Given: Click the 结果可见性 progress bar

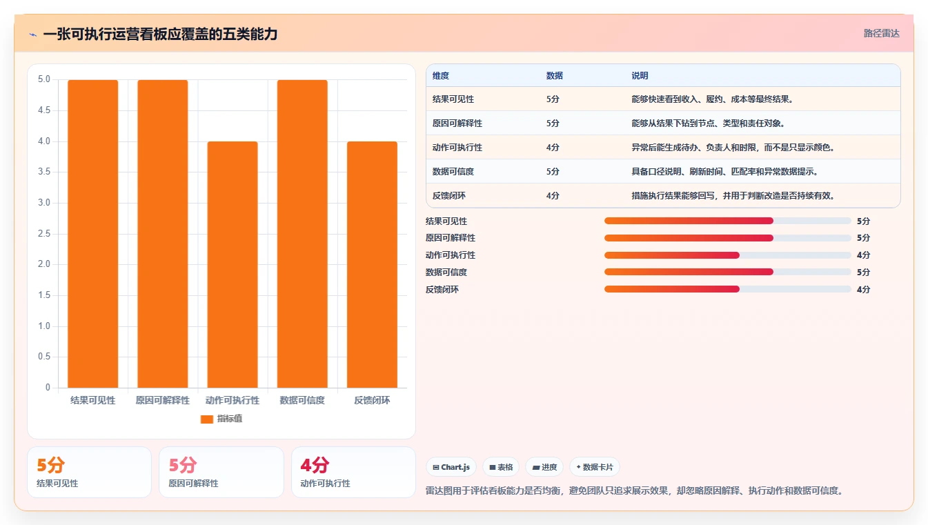Looking at the screenshot, I should [x=727, y=221].
